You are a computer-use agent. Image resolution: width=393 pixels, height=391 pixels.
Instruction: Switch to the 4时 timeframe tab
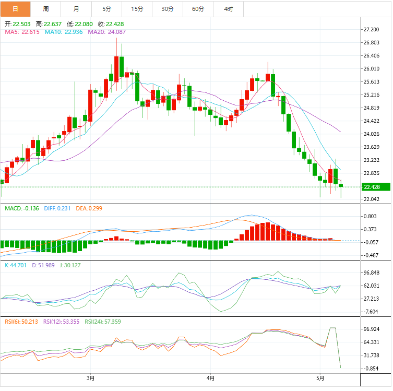click(229, 9)
